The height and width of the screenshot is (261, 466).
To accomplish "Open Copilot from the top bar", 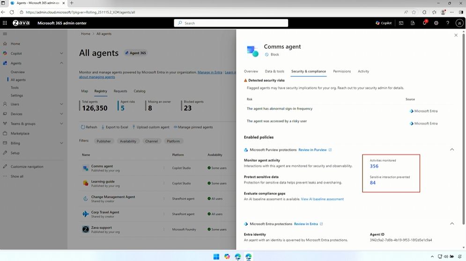I will (x=384, y=23).
